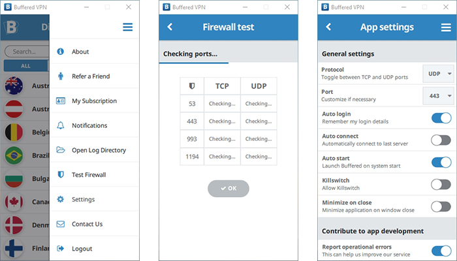Open hamburger menu in App settings header
The height and width of the screenshot is (261, 457).
tap(446, 27)
